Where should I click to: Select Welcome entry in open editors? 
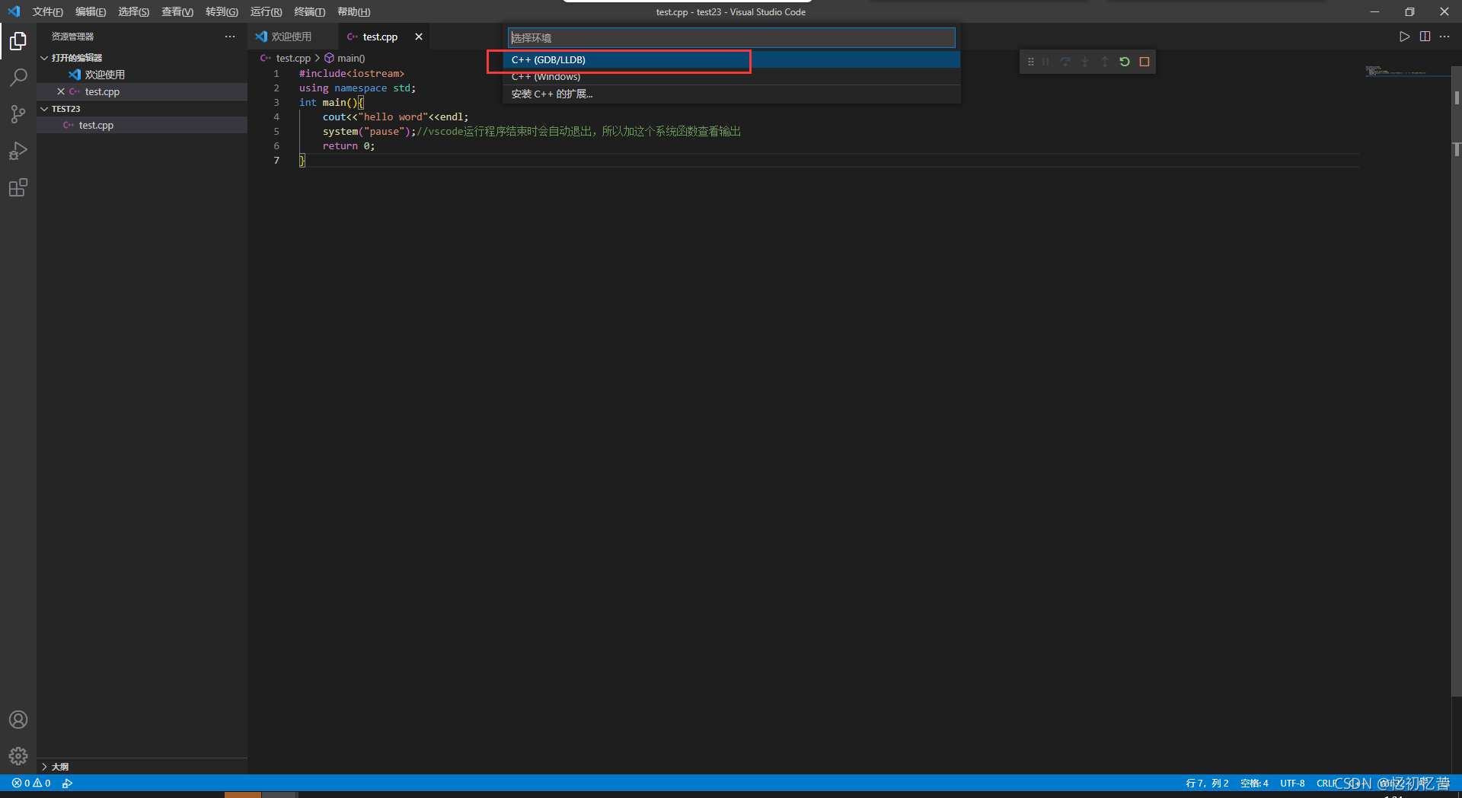(x=142, y=75)
